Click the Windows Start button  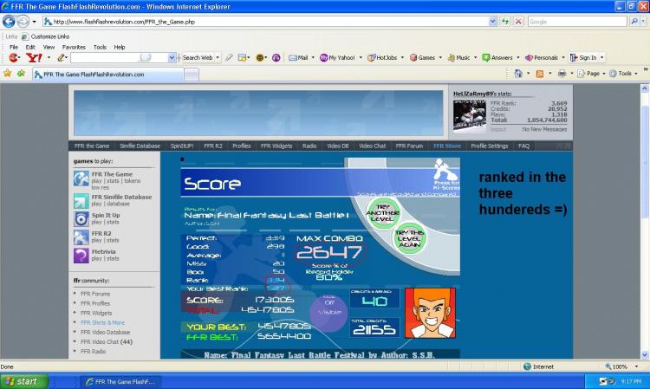click(x=24, y=381)
